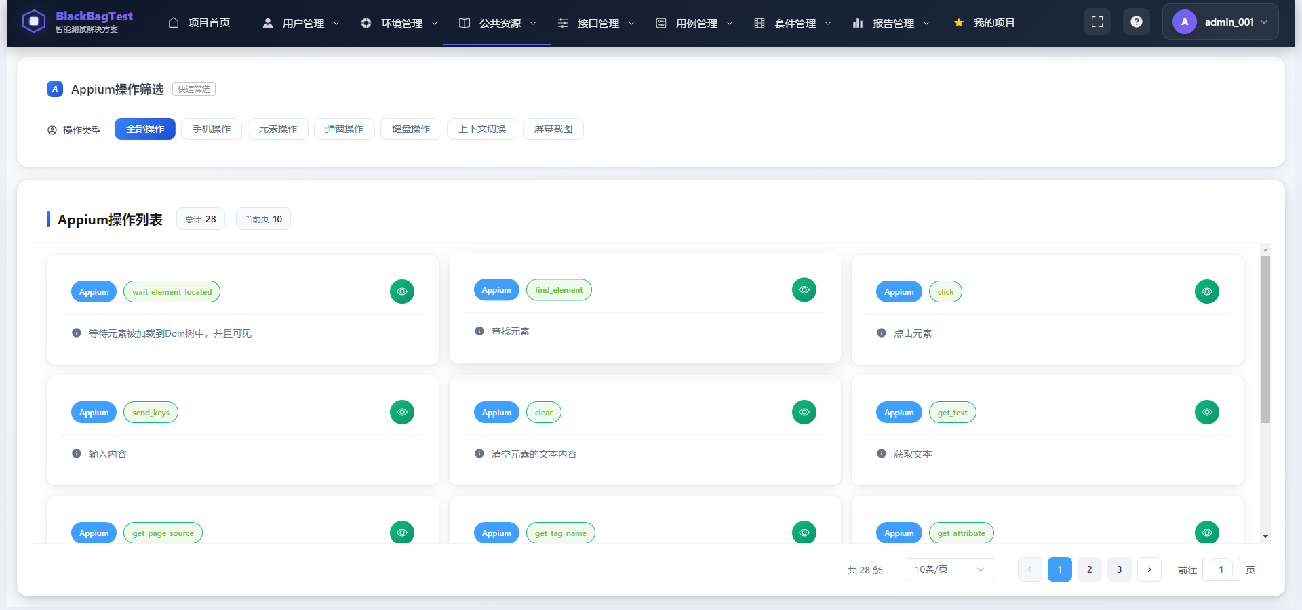Go to 项目首页 menu item

point(209,22)
